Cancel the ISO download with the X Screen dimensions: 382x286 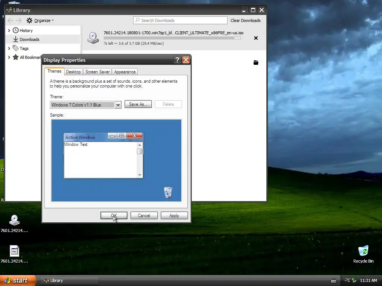256,38
